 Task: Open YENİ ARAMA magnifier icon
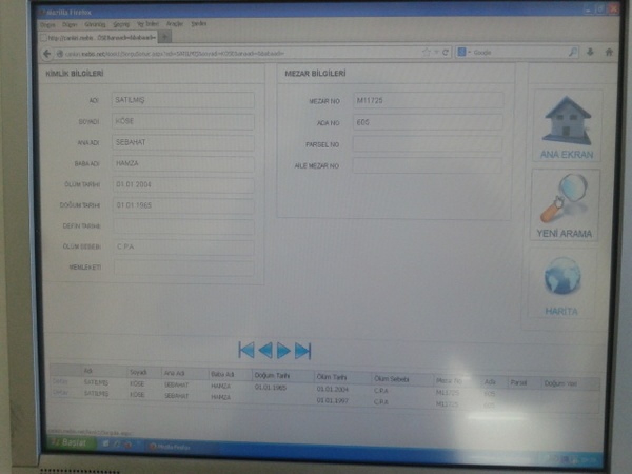click(x=564, y=199)
